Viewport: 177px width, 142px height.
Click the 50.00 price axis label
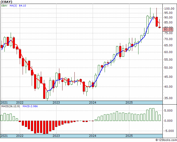(x=169, y=68)
